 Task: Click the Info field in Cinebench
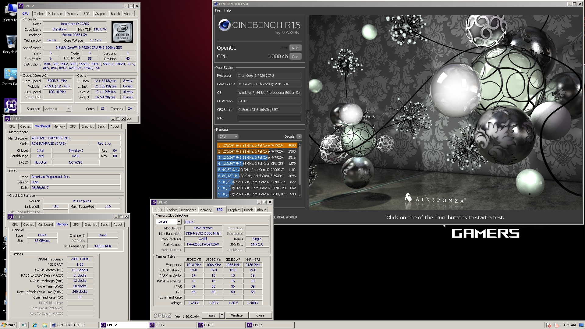point(269,118)
